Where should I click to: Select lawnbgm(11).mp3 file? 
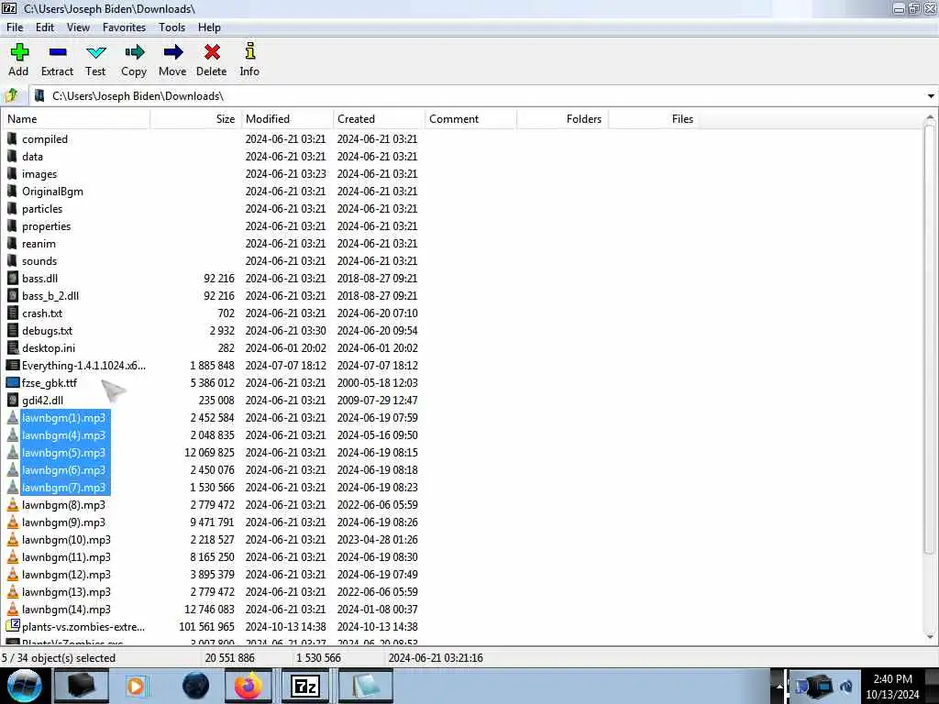pos(66,556)
